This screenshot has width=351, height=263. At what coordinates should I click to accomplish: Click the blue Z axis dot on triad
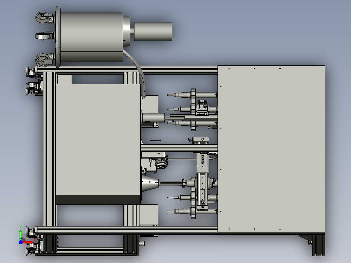tap(21, 242)
